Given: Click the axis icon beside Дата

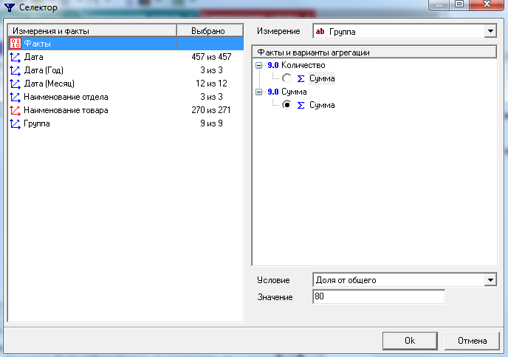Looking at the screenshot, I should pyautogui.click(x=16, y=57).
